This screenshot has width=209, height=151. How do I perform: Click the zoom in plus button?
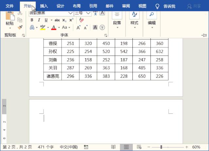coord(187,147)
